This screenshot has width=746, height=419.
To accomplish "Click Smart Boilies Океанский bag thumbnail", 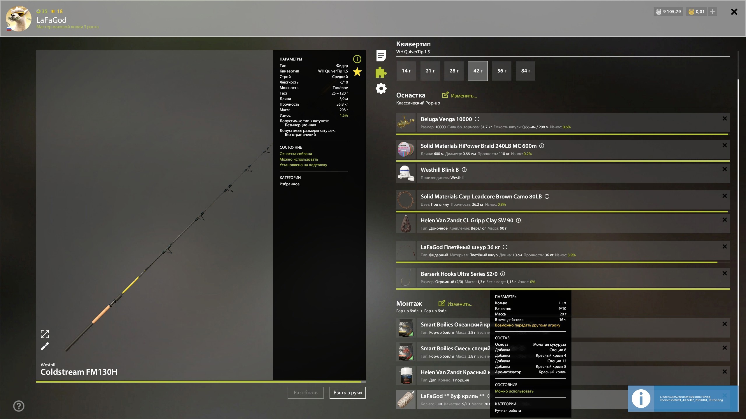I will [x=406, y=328].
